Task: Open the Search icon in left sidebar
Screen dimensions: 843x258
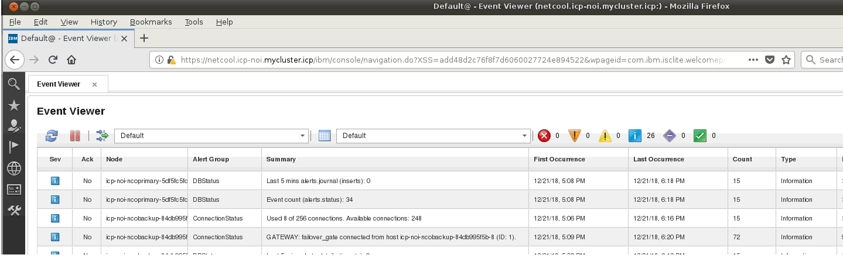Action: [x=13, y=84]
